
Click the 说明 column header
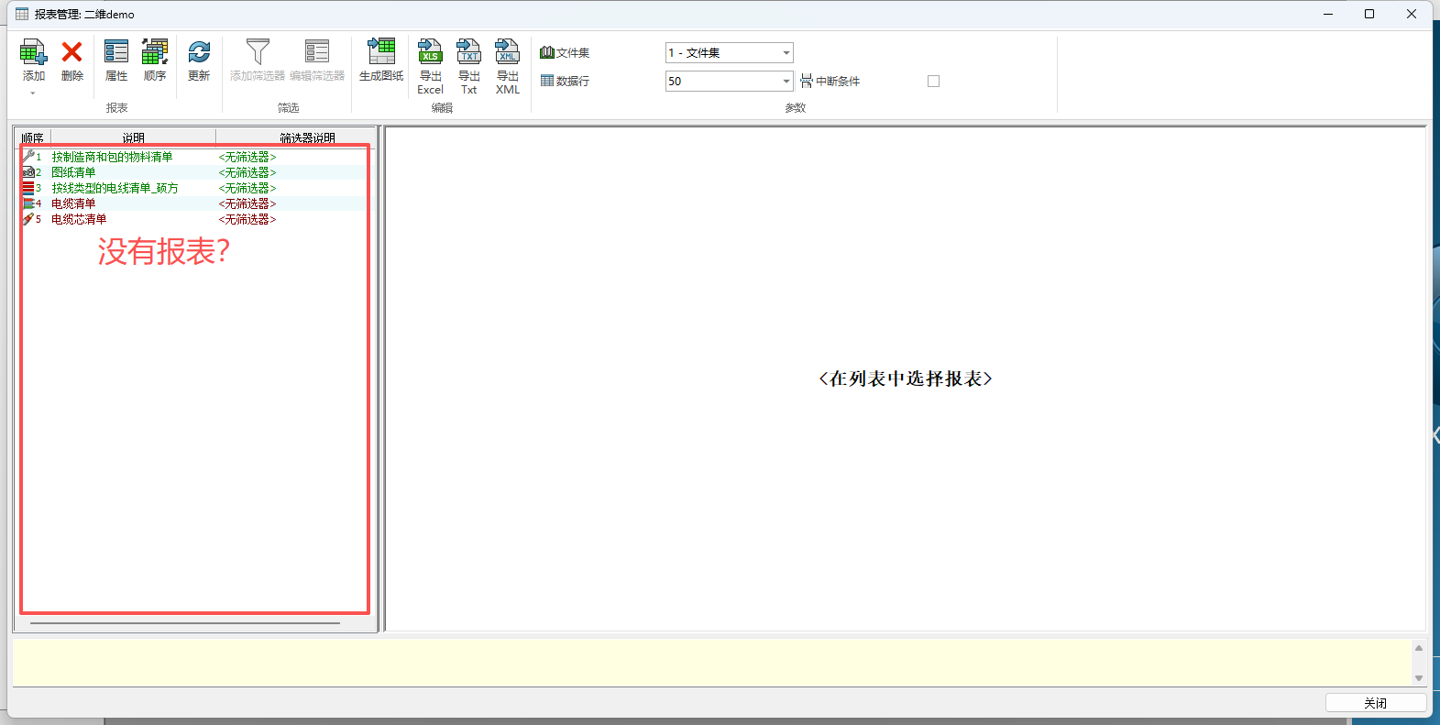[x=134, y=138]
